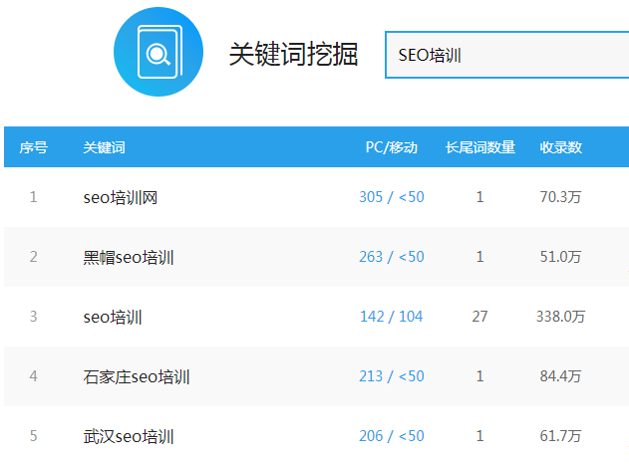
Task: Open keyword 黑帽seo培训
Action: [x=129, y=257]
